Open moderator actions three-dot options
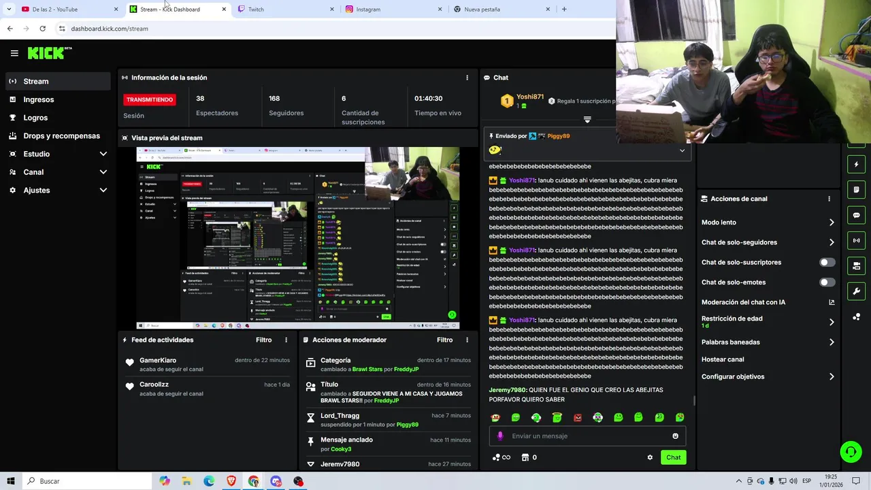 467,340
